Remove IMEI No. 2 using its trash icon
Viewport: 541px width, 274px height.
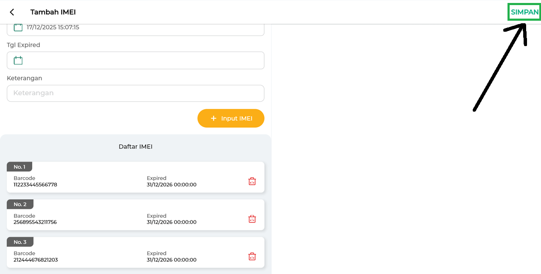tap(252, 219)
